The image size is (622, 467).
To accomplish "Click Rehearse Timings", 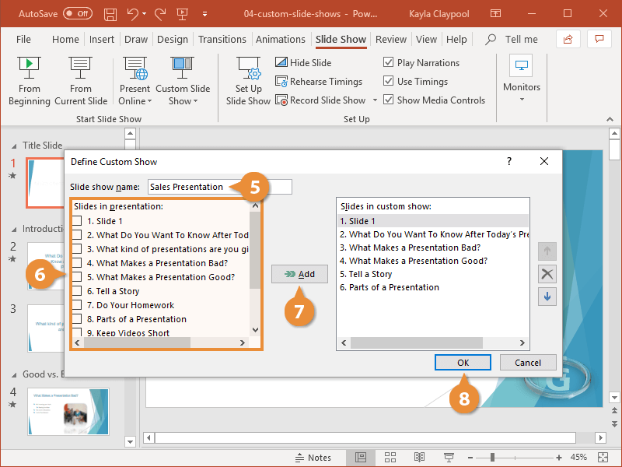I will [x=319, y=81].
